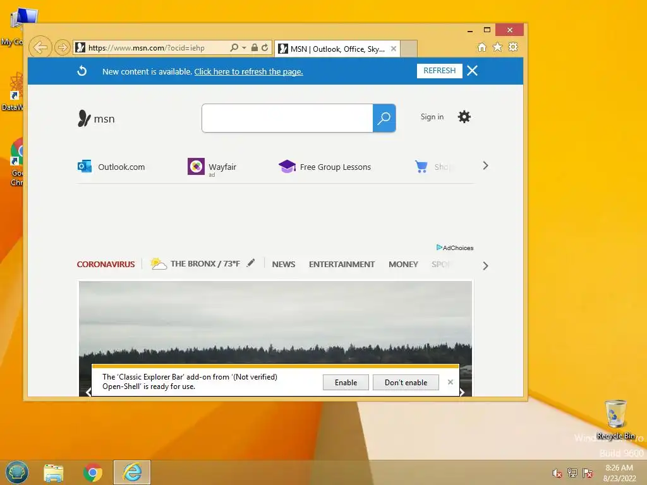
Task: Click the Start button on taskbar
Action: point(17,472)
